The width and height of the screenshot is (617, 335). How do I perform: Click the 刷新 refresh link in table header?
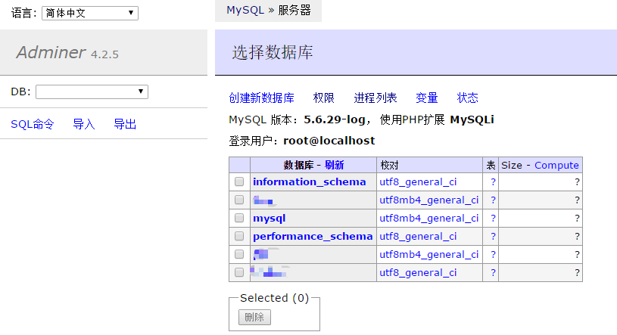pos(334,165)
